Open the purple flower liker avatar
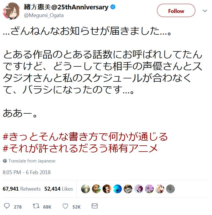The image size is (212, 215). click(x=149, y=189)
